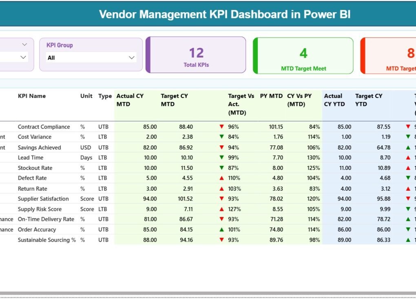The image size is (416, 299).
Task: Click the red up-triangle beside Supply Risk Score 127%
Action: pos(221,209)
